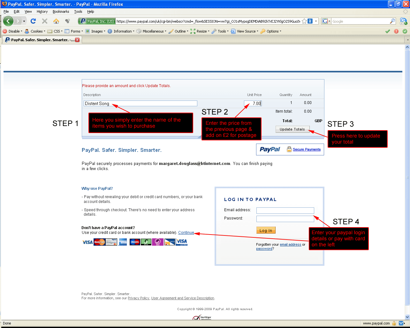Open the Miscellaneous toolbar menu
The image size is (410, 328).
151,31
